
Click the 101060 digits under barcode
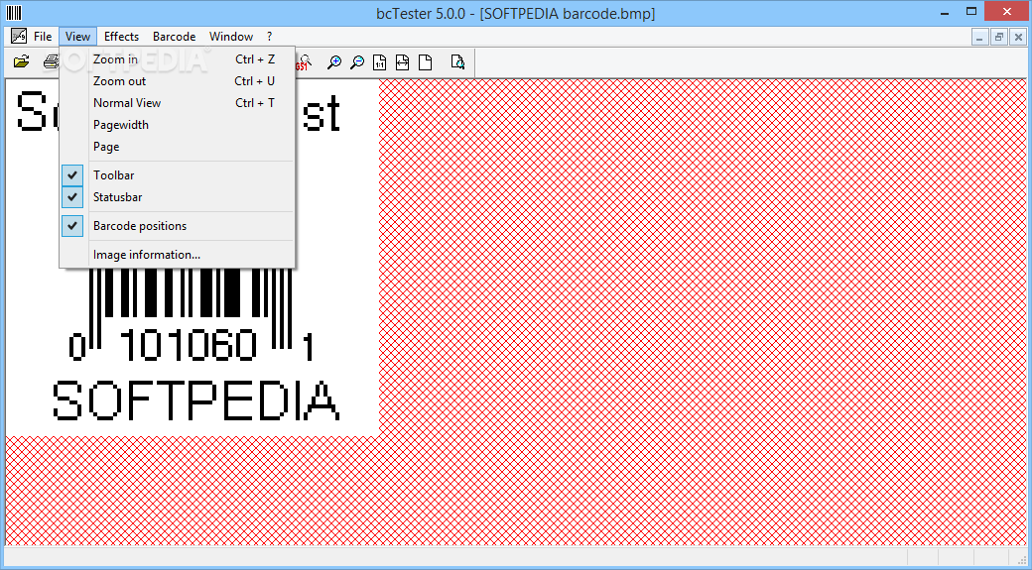tap(189, 346)
